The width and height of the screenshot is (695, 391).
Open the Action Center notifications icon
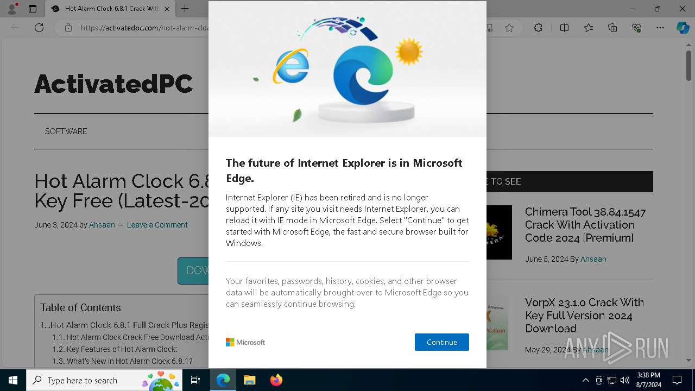click(677, 380)
